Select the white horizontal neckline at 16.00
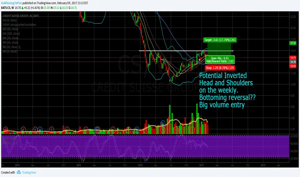Screen dimensions: 300x177 click(186, 51)
